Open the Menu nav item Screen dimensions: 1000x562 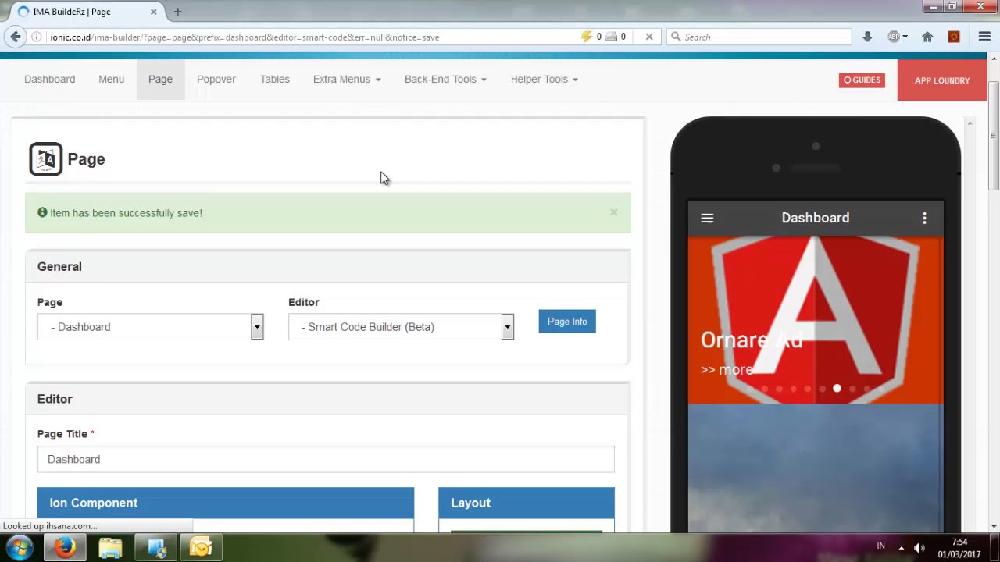pyautogui.click(x=111, y=79)
